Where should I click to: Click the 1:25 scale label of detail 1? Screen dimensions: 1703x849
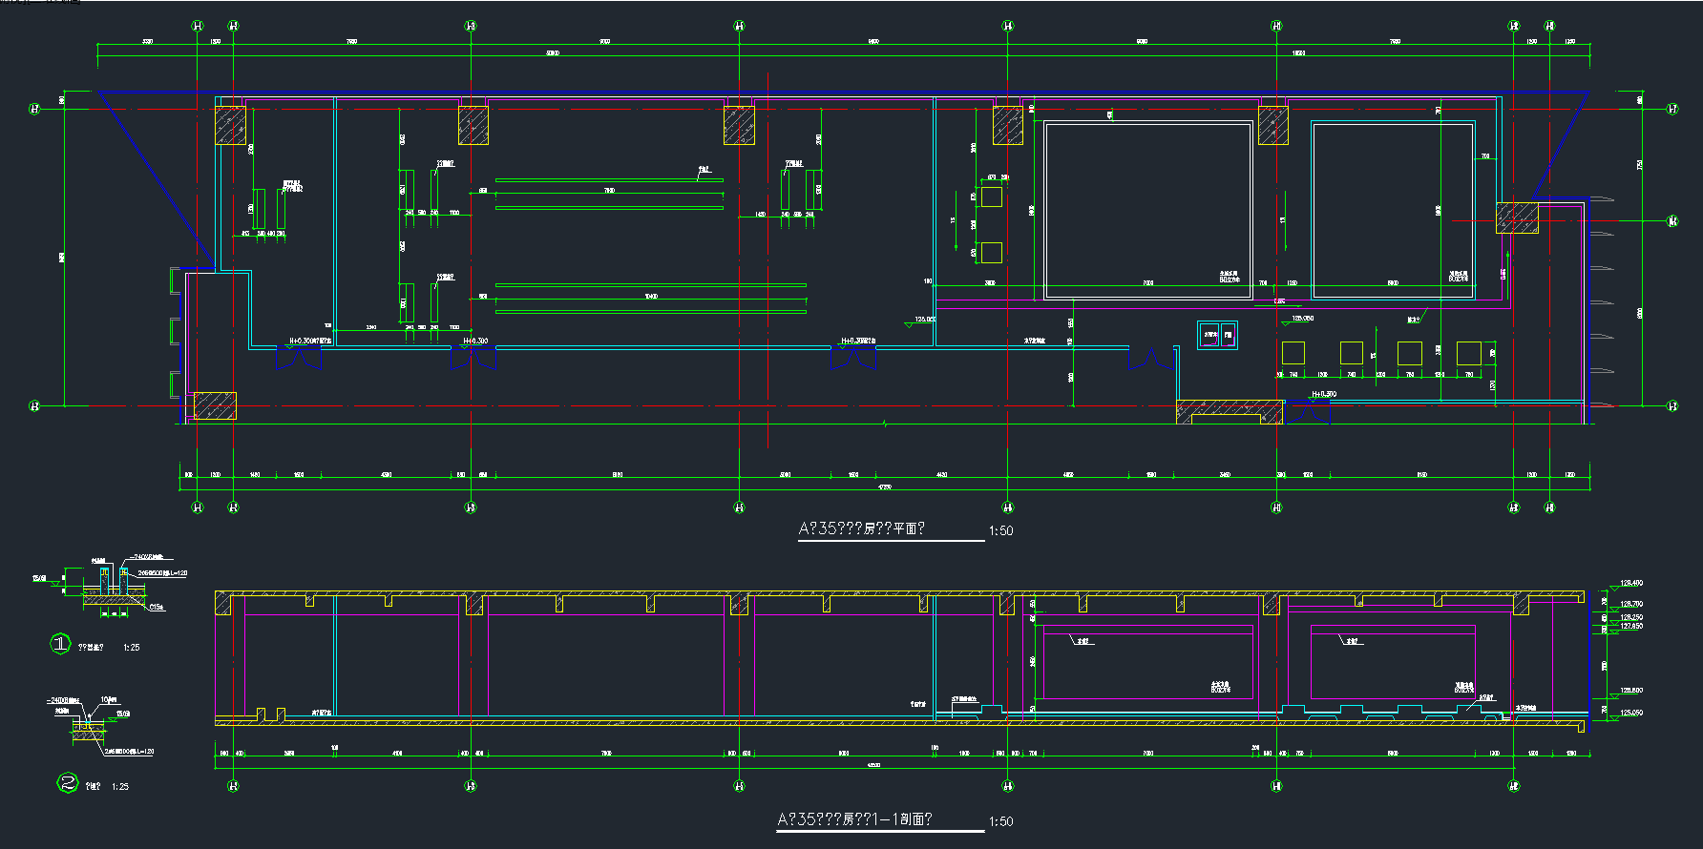point(132,648)
